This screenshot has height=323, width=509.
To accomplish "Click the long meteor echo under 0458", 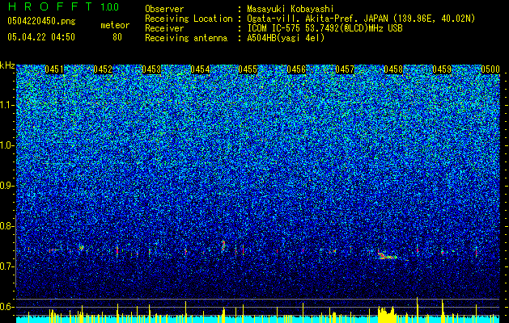I will tap(388, 256).
